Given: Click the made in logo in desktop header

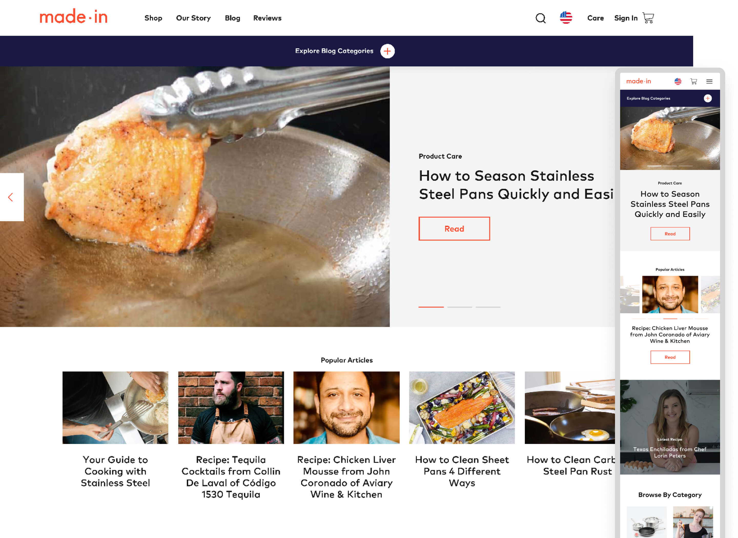Looking at the screenshot, I should pos(74,17).
